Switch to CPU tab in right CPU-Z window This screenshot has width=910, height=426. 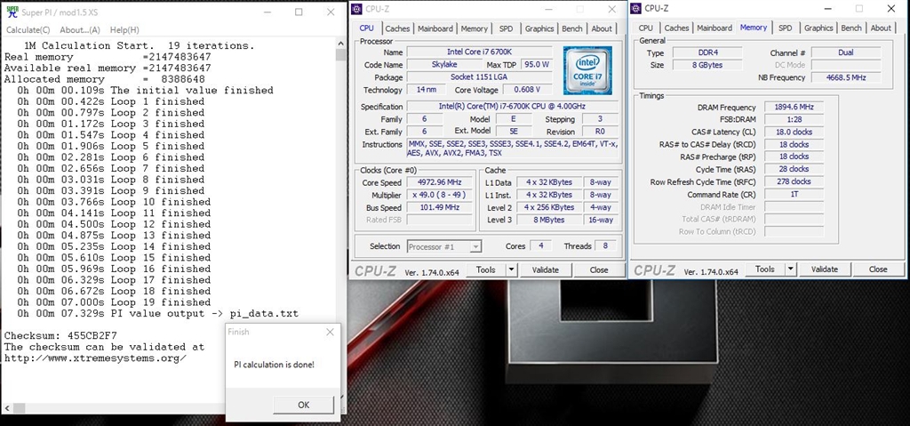pyautogui.click(x=645, y=28)
